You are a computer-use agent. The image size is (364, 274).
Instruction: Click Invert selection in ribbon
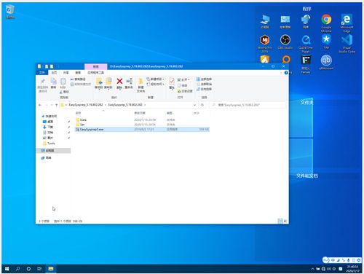(x=205, y=89)
